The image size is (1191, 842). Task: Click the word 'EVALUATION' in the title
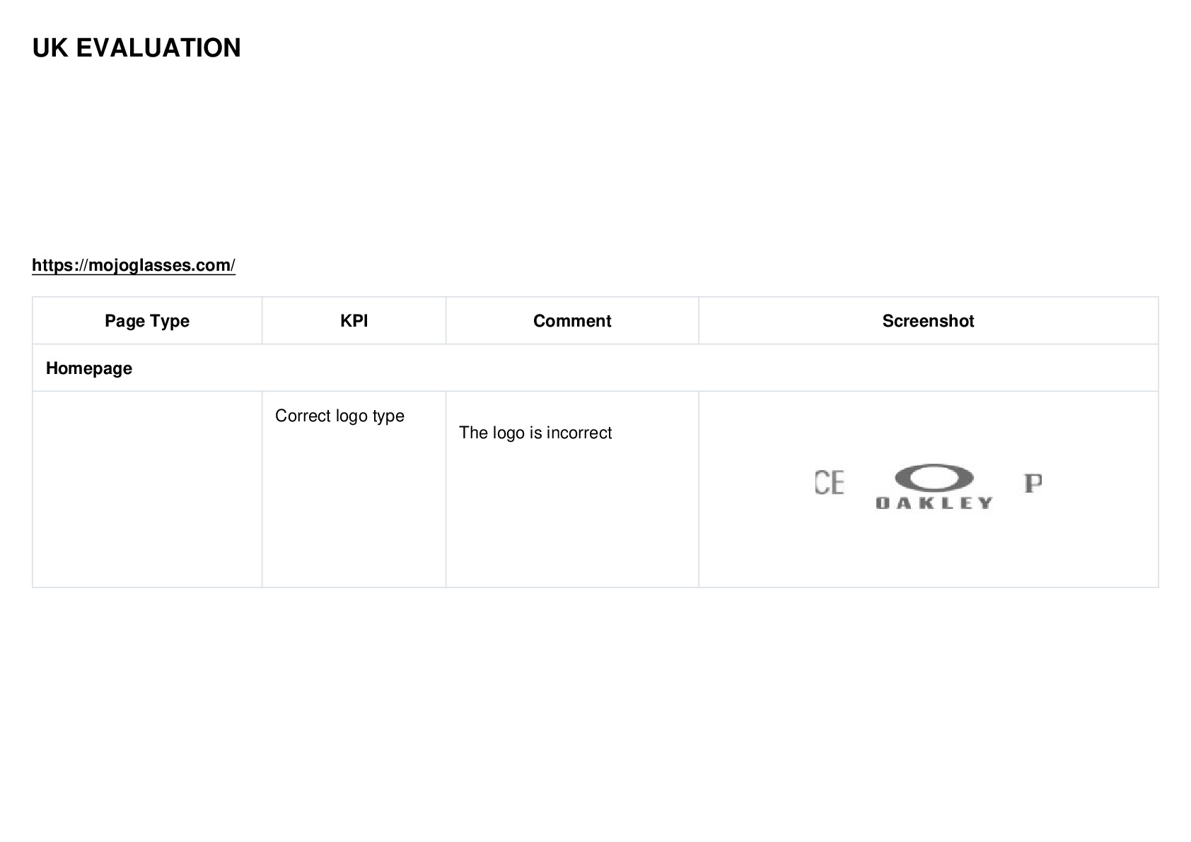pos(158,48)
